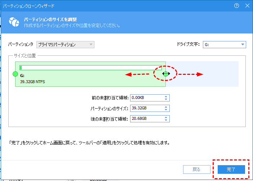Click the unallocated space before field 0.00KB
Viewport: 253px width, 181px height.
click(150, 98)
